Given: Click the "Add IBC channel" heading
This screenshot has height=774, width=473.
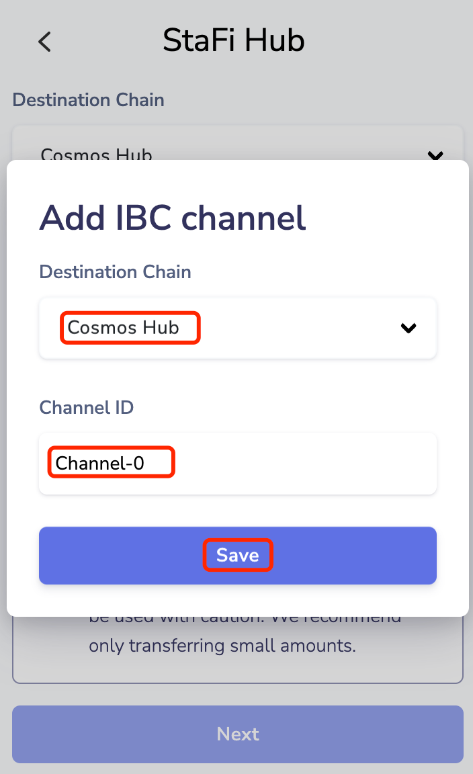Looking at the screenshot, I should pos(173,218).
